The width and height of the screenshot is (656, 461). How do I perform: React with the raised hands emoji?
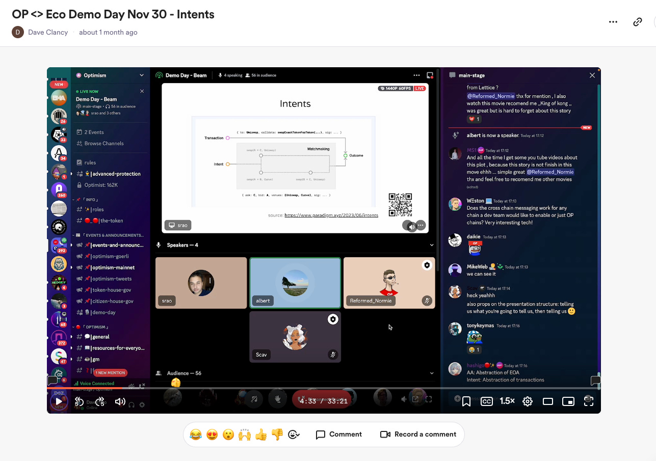point(245,435)
